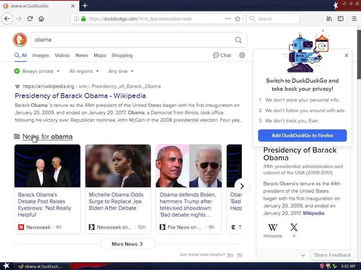The width and height of the screenshot is (361, 270).
Task: Open the Library icon in toolbar
Action: click(329, 19)
